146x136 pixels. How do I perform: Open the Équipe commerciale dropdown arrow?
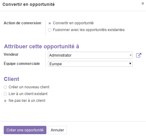coord(130,64)
